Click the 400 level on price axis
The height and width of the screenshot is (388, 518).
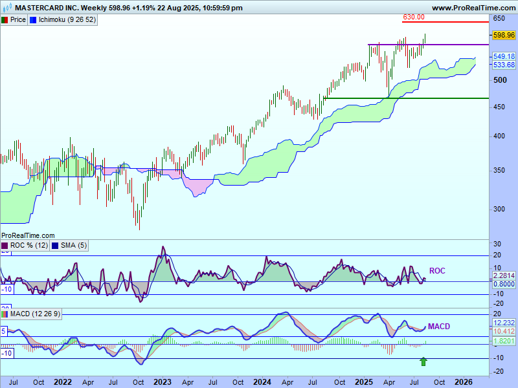point(499,136)
